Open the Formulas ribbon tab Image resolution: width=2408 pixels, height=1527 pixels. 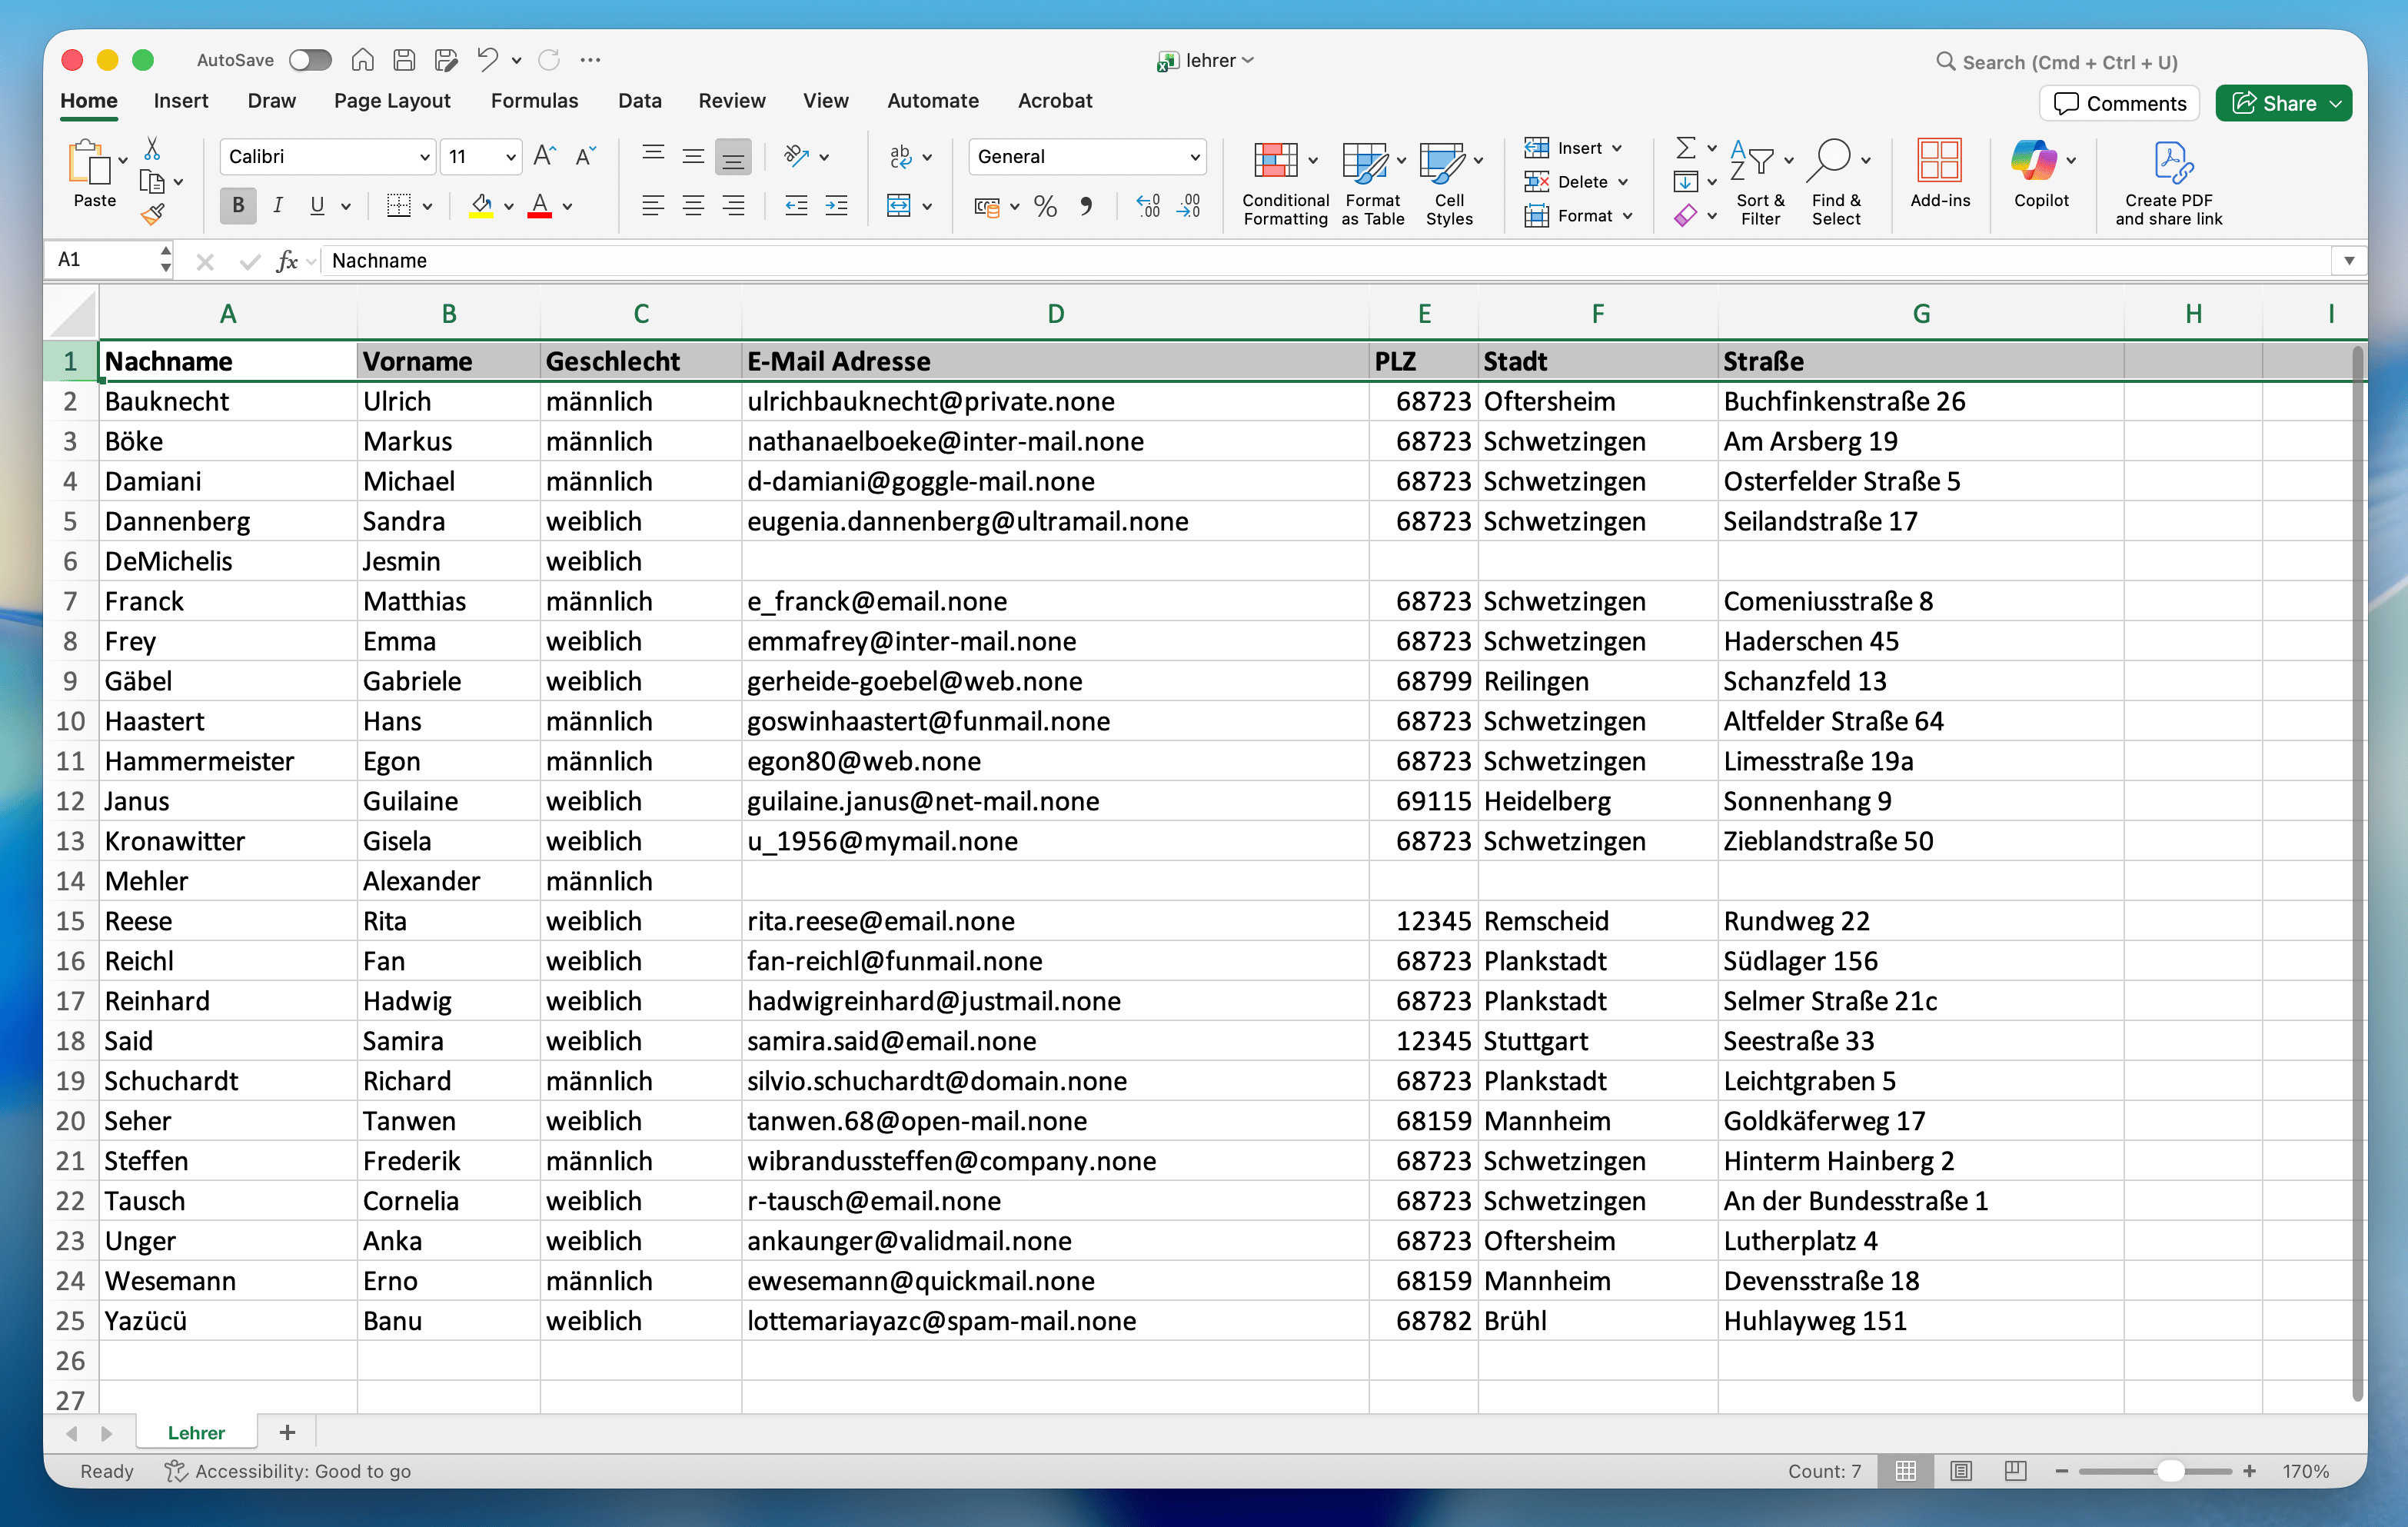click(x=534, y=101)
